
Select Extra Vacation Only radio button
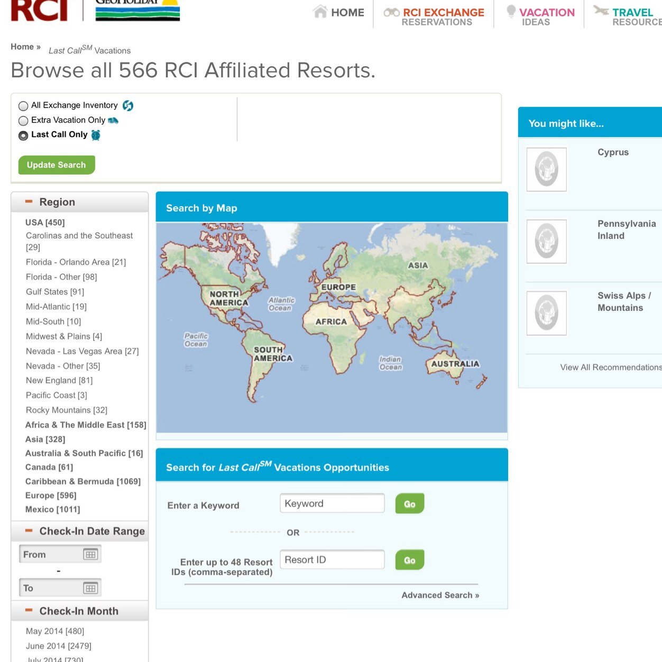point(23,121)
